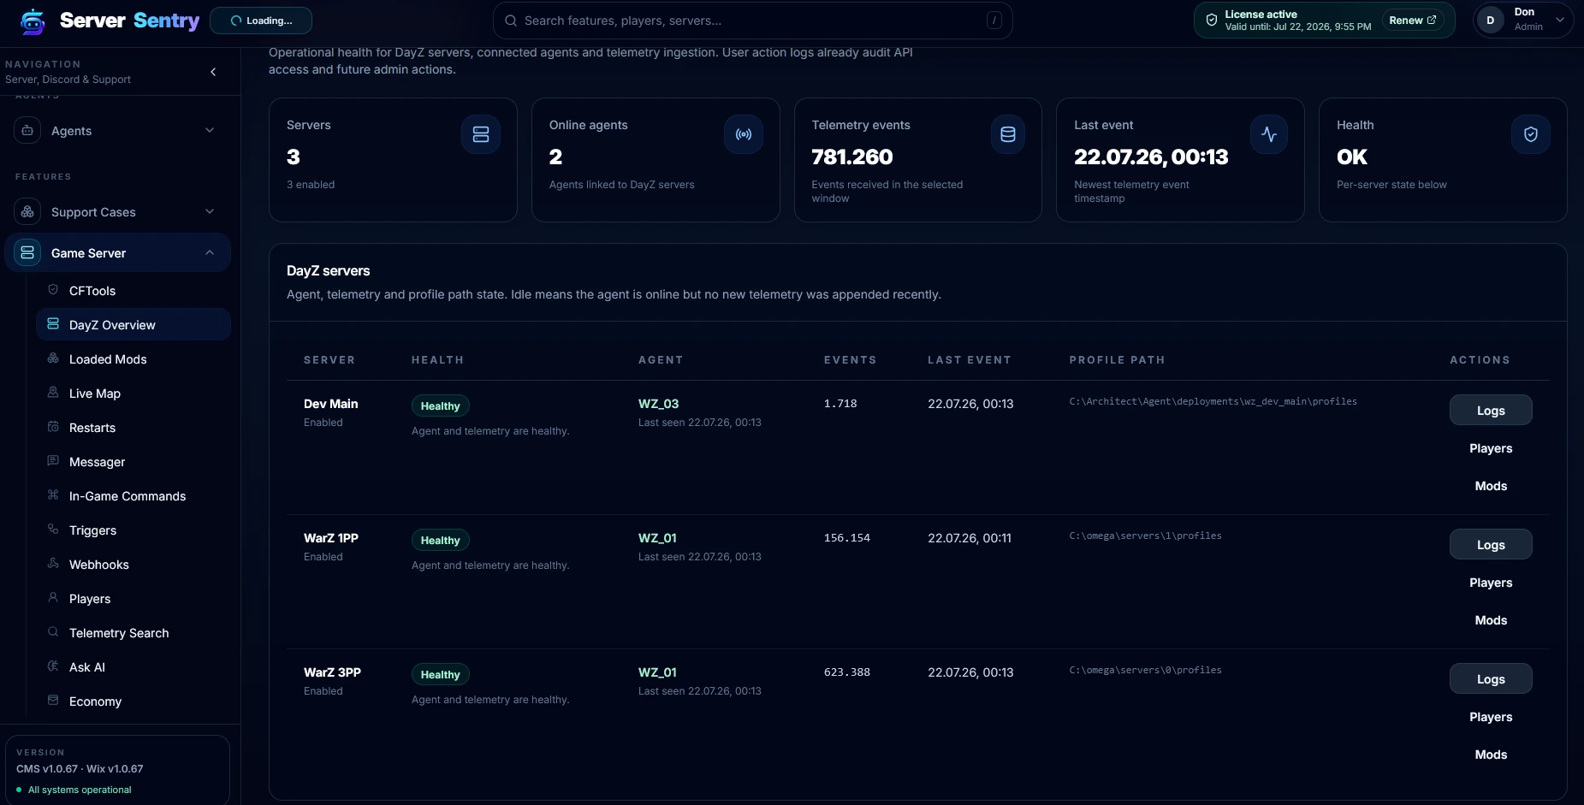The image size is (1584, 805).
Task: Click Dev Main profile path text
Action: (x=1213, y=401)
